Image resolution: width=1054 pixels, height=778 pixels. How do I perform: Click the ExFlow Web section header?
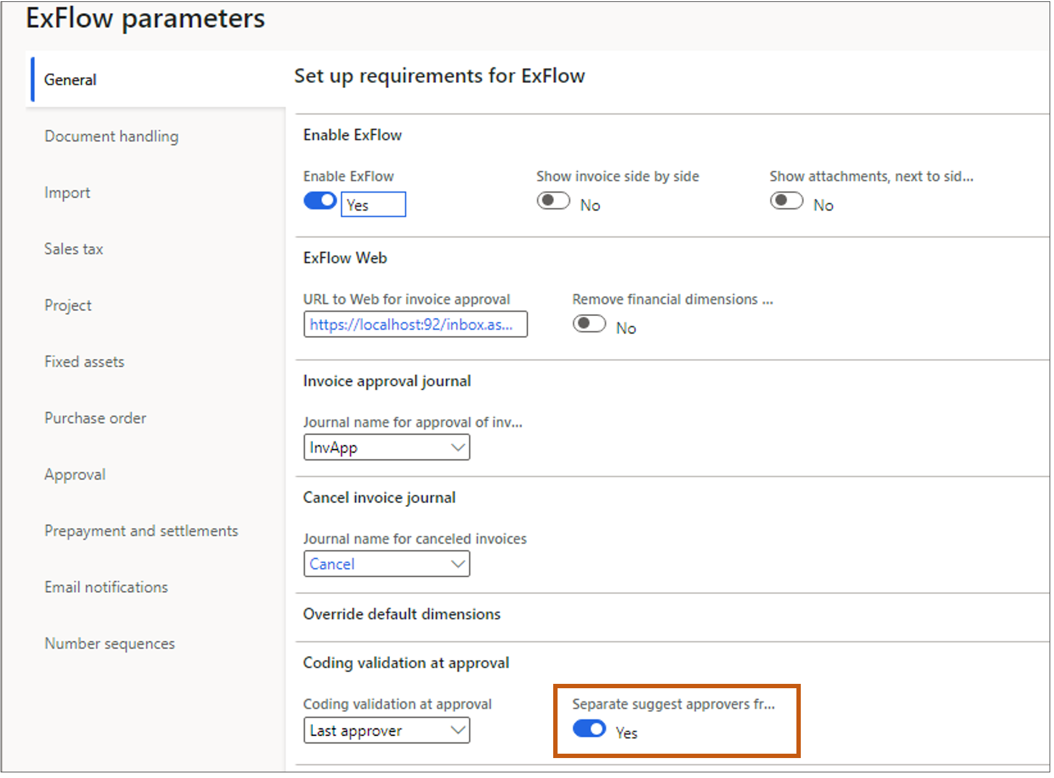345,257
